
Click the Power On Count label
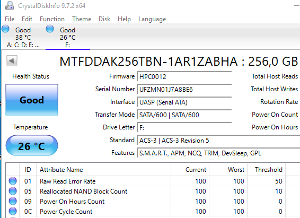point(275,115)
